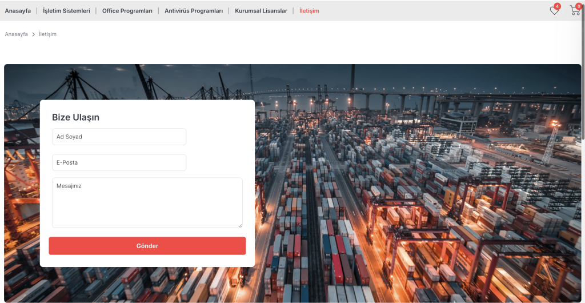Open the Antivirüs Programları menu item
The image size is (585, 303).
click(194, 11)
